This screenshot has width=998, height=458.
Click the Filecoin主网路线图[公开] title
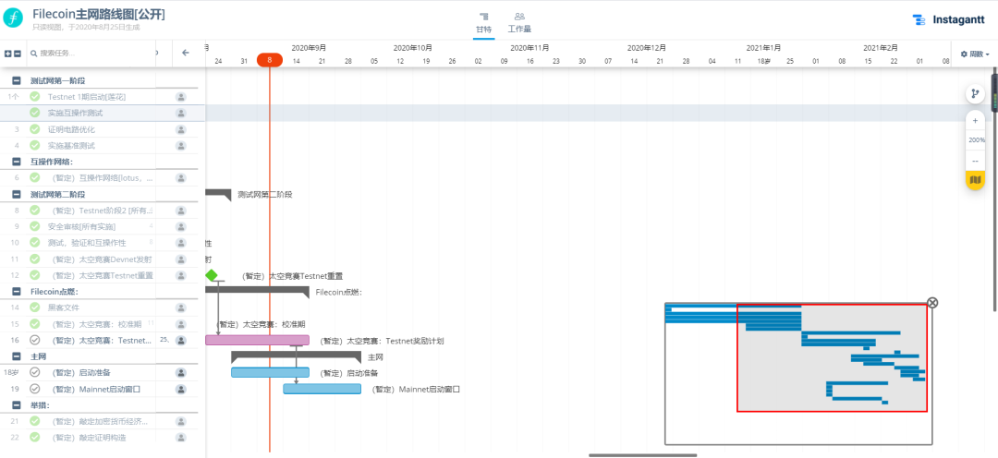(x=99, y=14)
